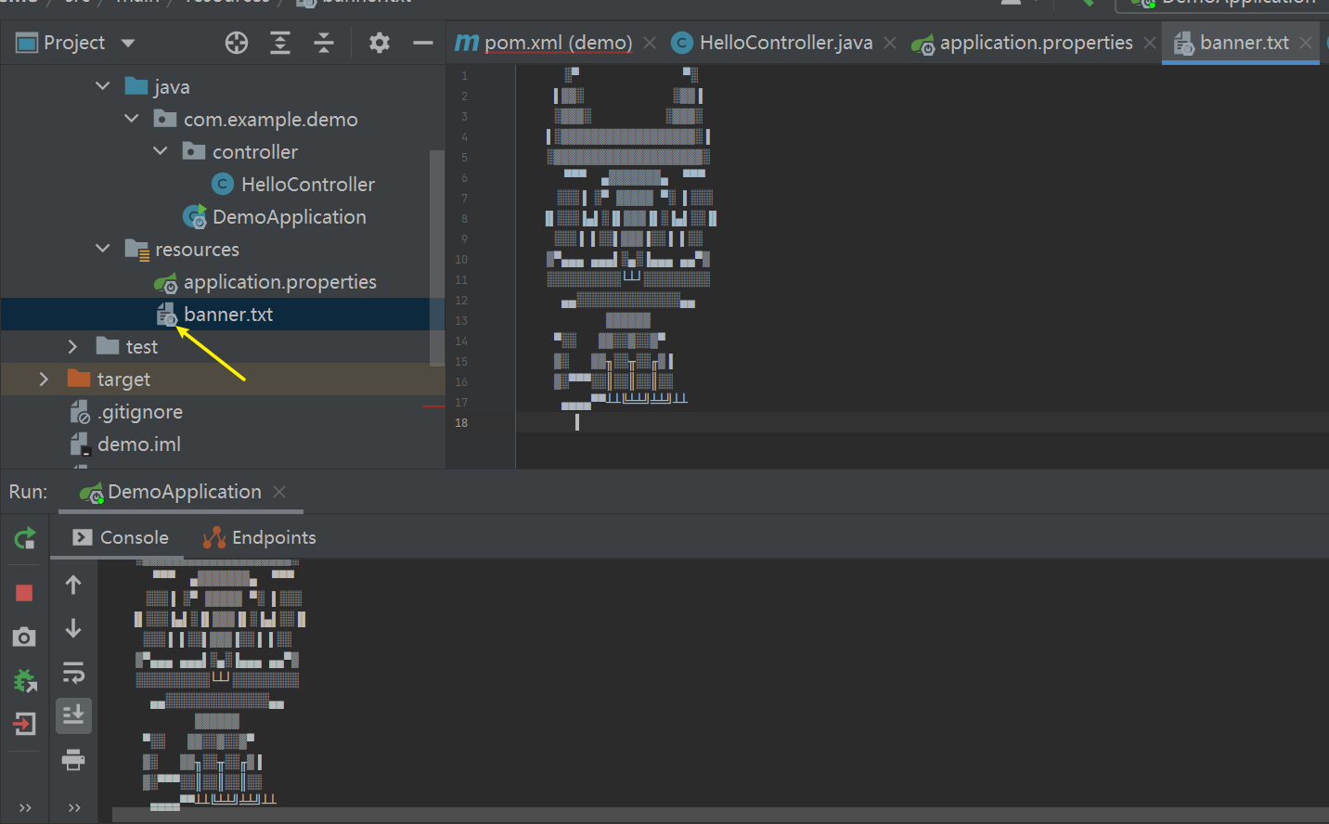The height and width of the screenshot is (824, 1329).
Task: Click the camera Dump Threads icon
Action: [x=24, y=637]
